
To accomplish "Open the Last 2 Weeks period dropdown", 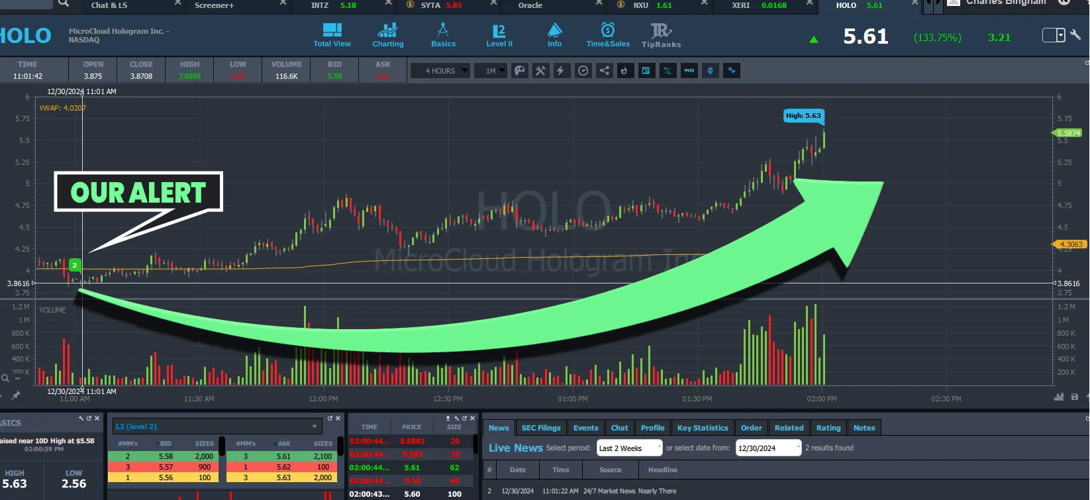I will (629, 448).
